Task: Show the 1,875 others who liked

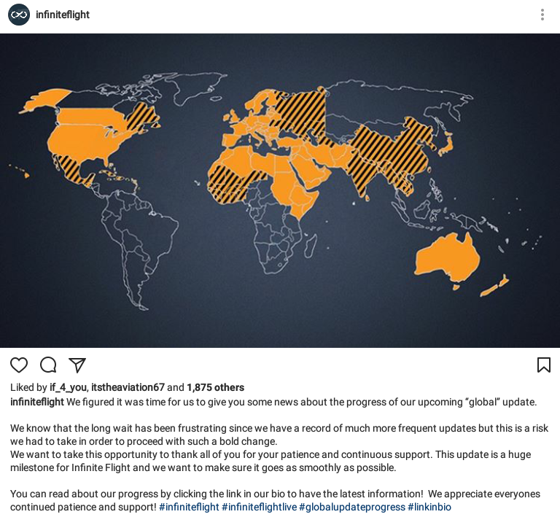Action: tap(215, 388)
